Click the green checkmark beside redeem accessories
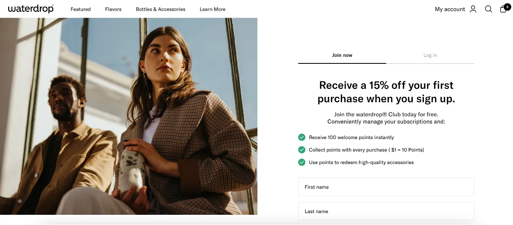 pyautogui.click(x=302, y=162)
